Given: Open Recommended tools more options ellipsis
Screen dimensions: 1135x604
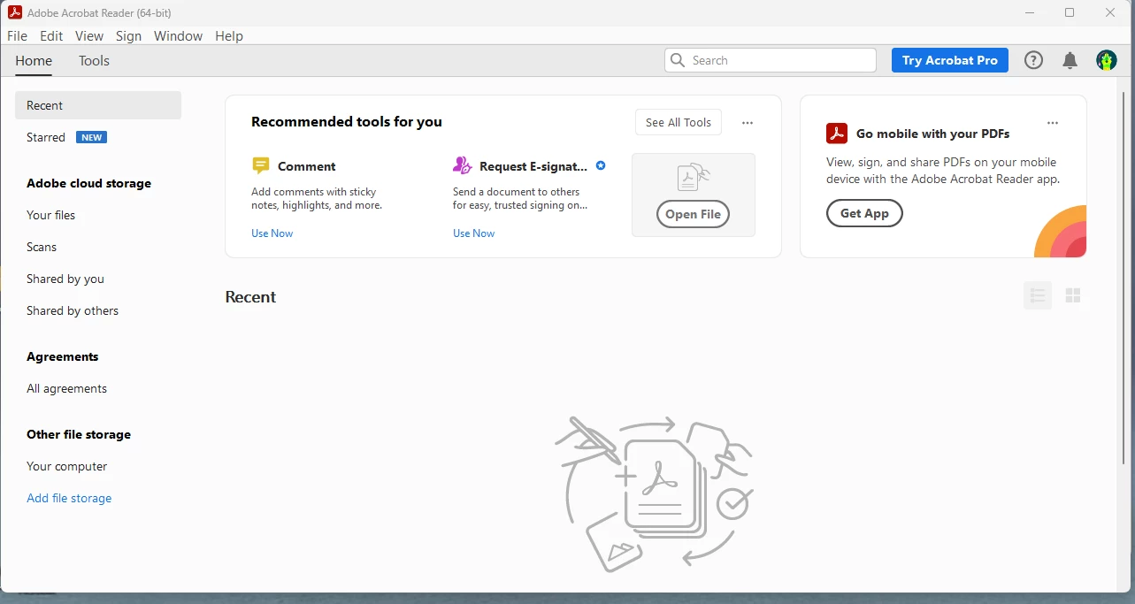Looking at the screenshot, I should pos(748,123).
